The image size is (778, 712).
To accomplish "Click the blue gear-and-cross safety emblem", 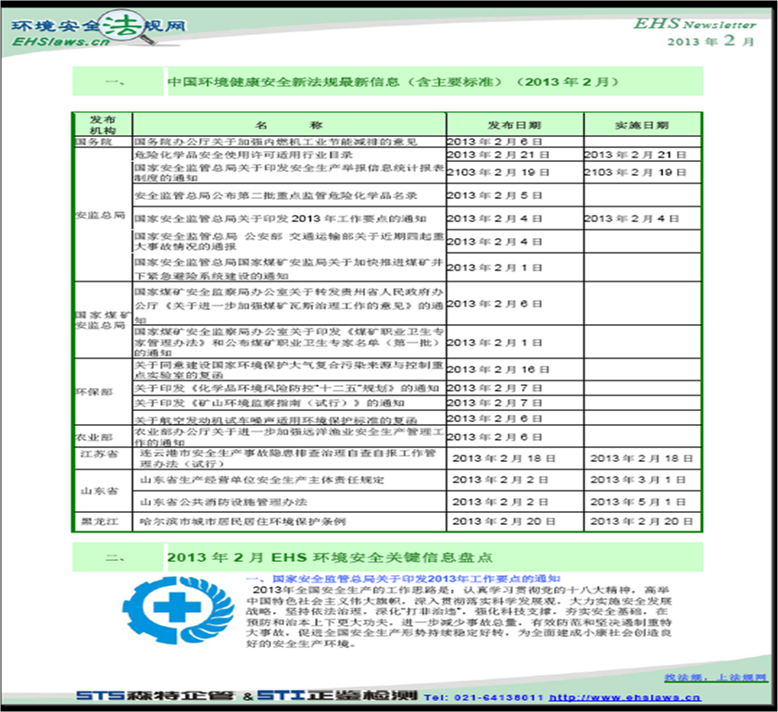I will (x=178, y=610).
